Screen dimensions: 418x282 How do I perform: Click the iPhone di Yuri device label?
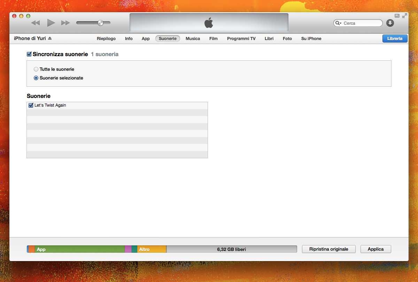[30, 38]
